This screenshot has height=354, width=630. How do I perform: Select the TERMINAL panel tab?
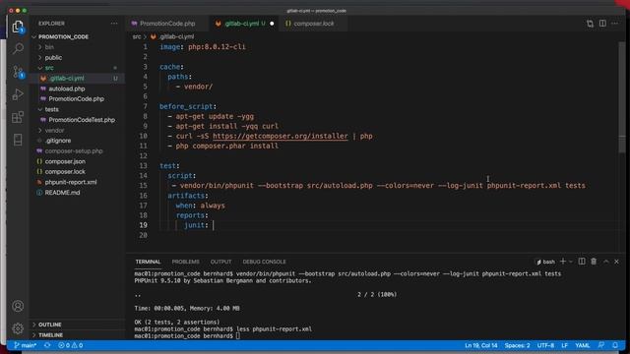click(148, 262)
